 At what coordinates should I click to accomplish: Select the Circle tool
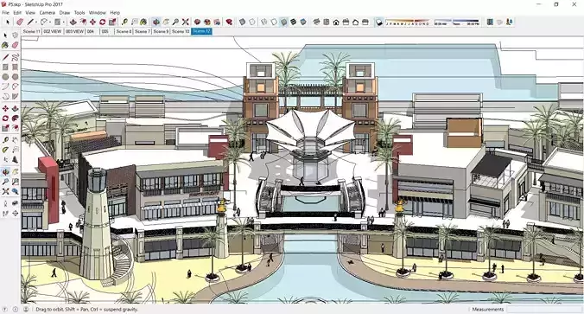pyautogui.click(x=5, y=77)
